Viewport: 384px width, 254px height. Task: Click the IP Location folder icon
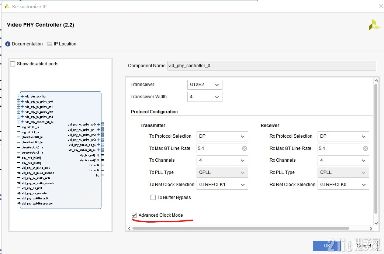(50, 44)
